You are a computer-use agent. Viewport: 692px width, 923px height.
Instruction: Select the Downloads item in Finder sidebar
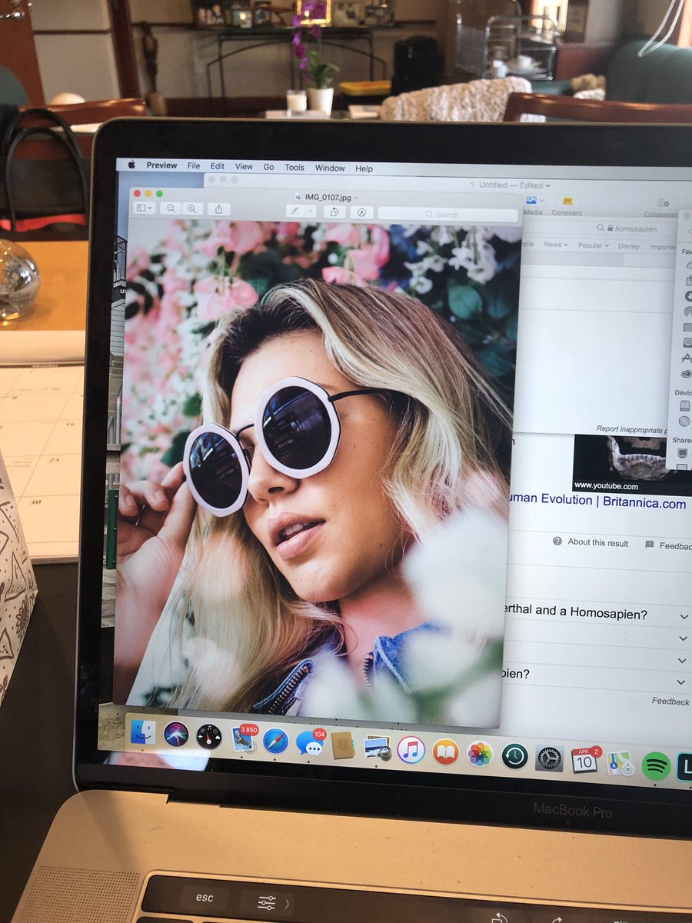tap(687, 295)
